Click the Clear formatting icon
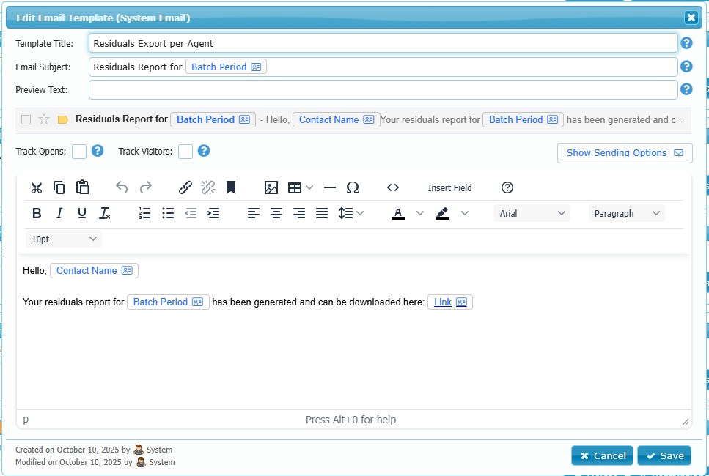The image size is (709, 476). click(105, 213)
